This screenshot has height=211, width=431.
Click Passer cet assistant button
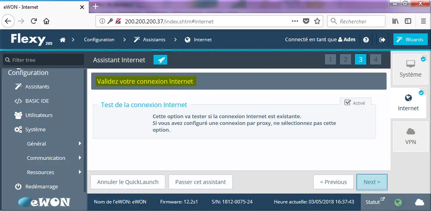click(201, 182)
